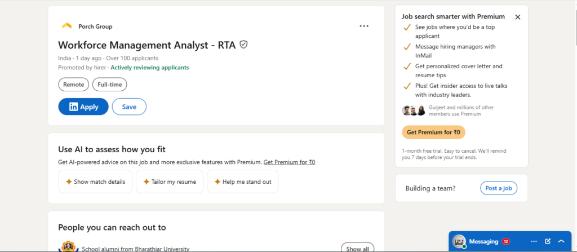This screenshot has height=252, width=577.
Task: Click the verified shield icon beside RTA
Action: point(243,45)
